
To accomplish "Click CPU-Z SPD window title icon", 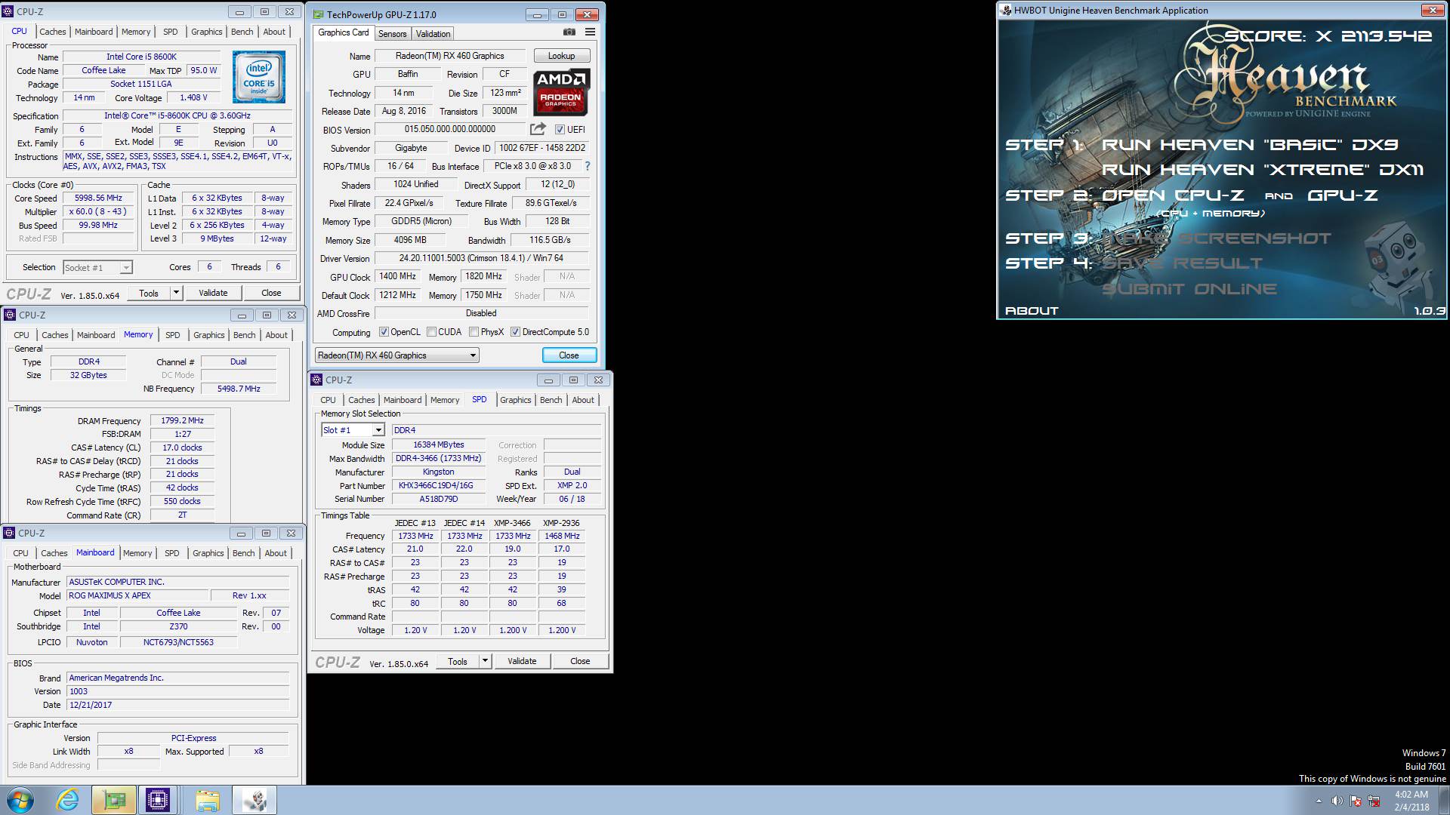I will 316,380.
